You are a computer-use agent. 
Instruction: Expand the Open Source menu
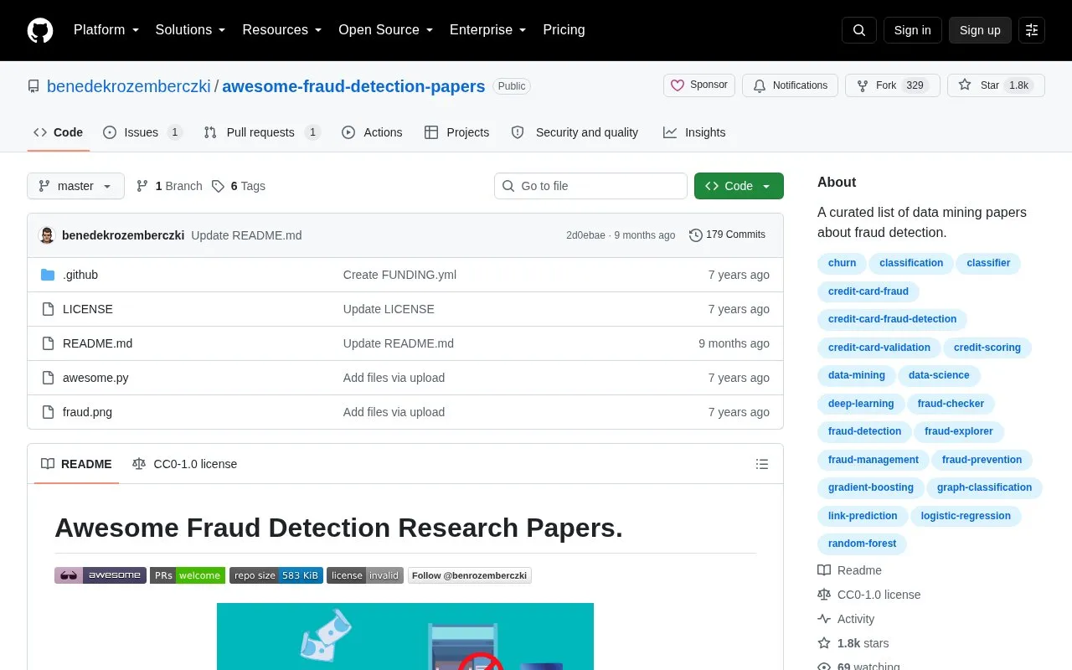(385, 30)
